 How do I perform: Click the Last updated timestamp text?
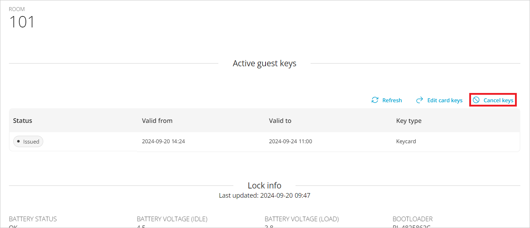point(264,195)
